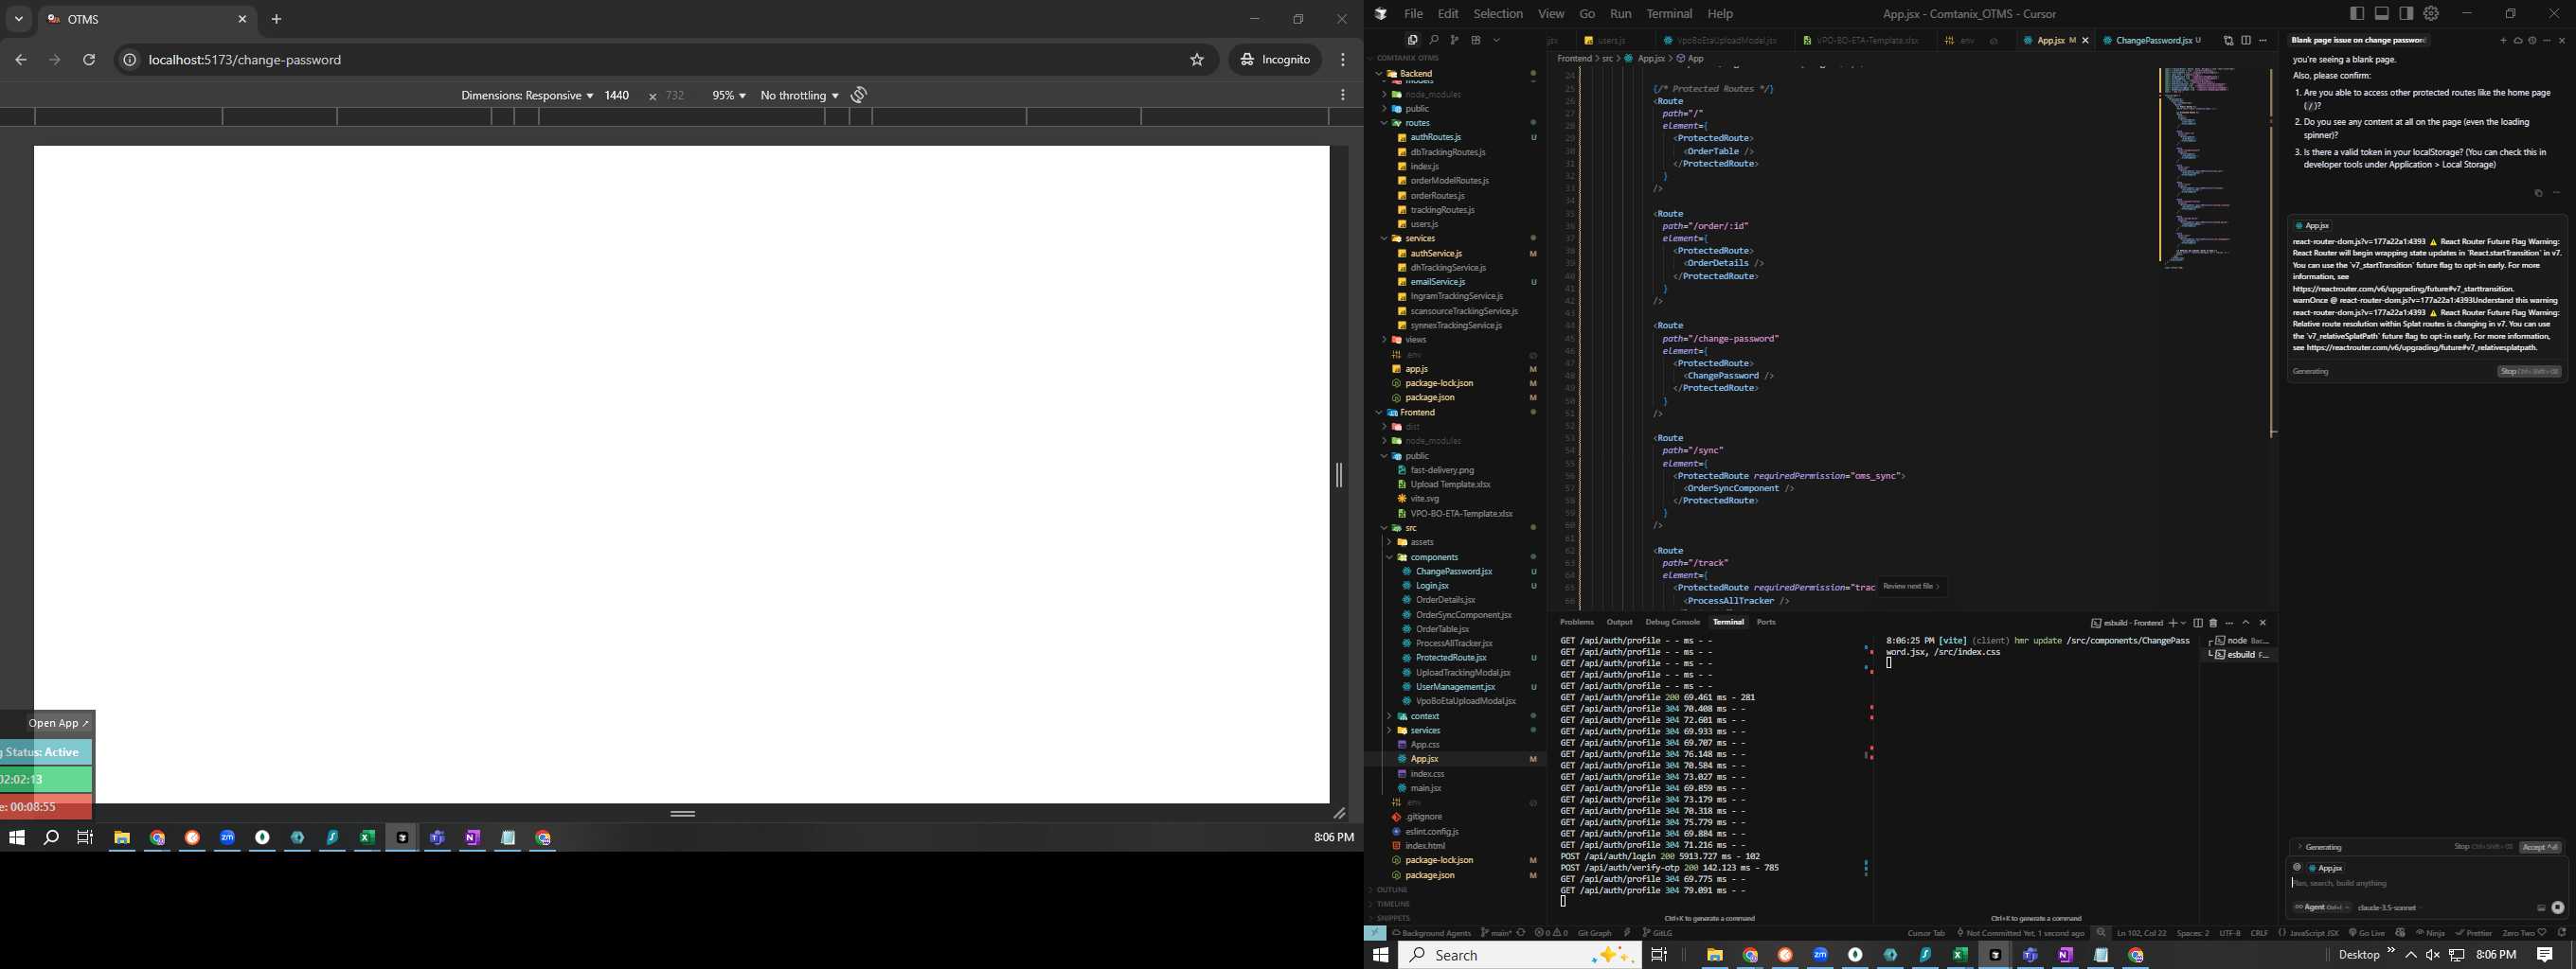Open the File menu in Cursor

[1413, 14]
